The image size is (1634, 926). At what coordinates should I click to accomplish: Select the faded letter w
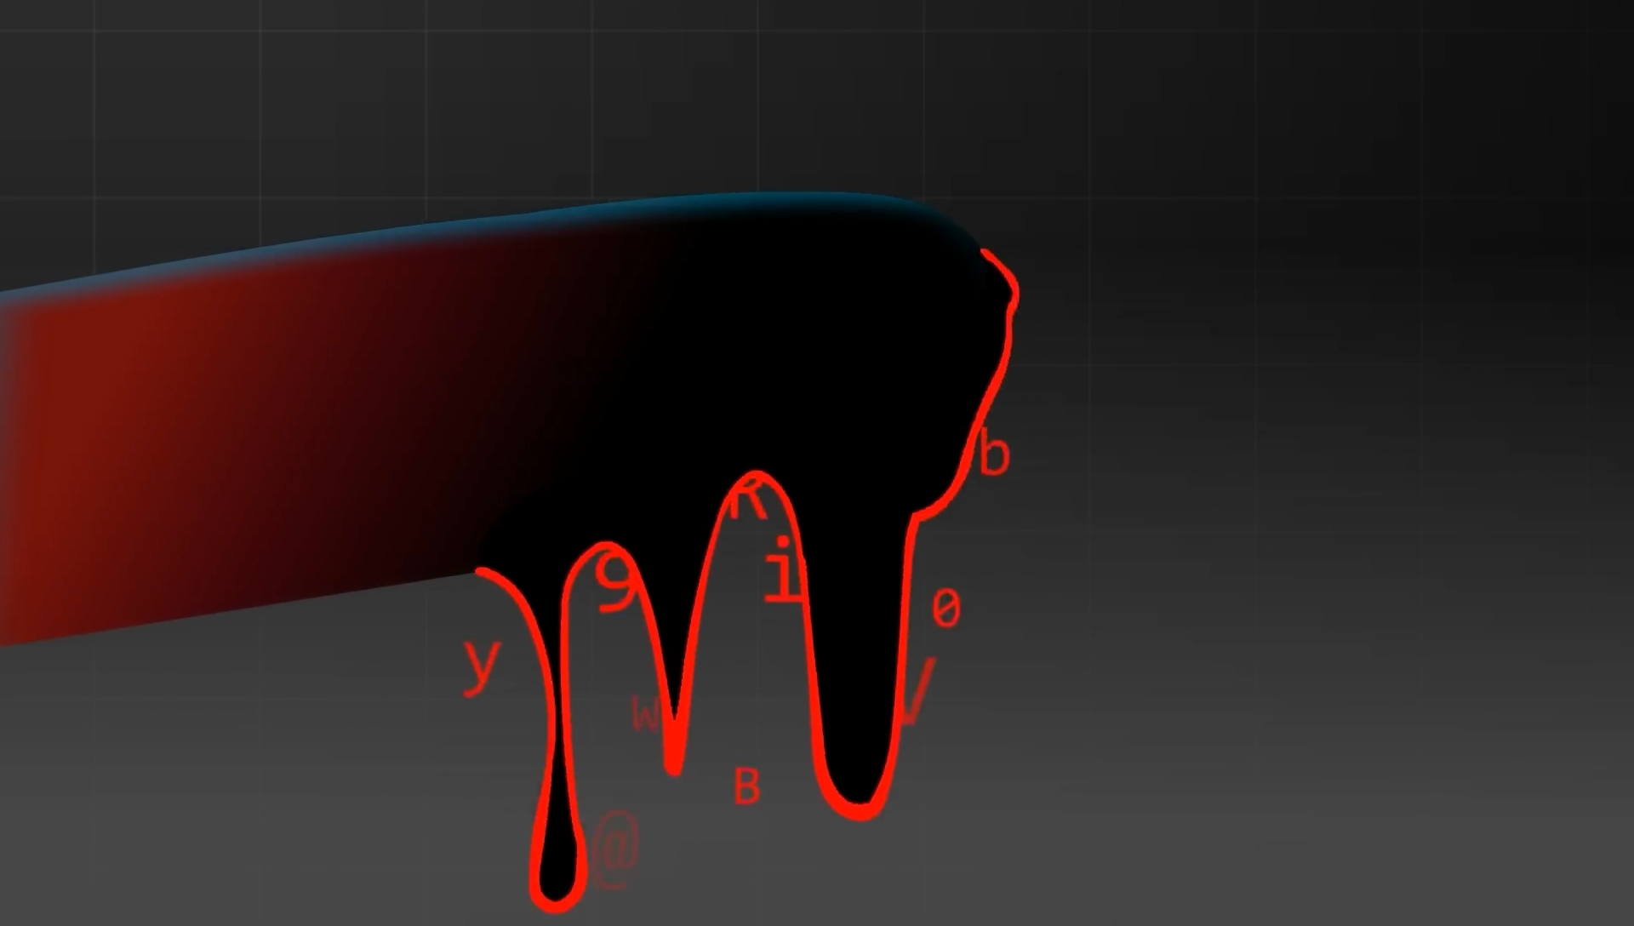(646, 713)
